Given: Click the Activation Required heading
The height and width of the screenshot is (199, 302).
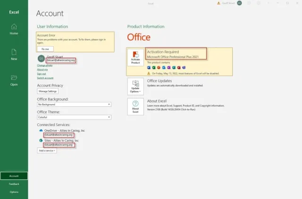Looking at the screenshot, I should [x=163, y=52].
